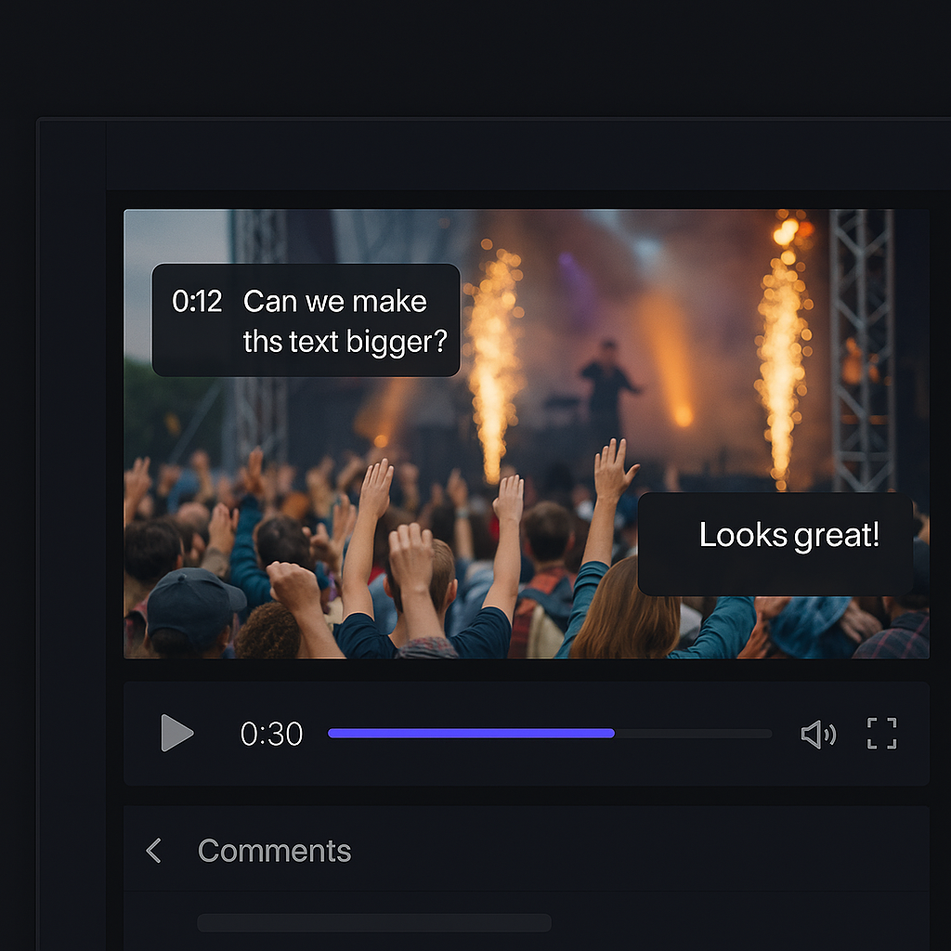Select the "Can we make ths text bigger?" comment
951x951 pixels.
pyautogui.click(x=345, y=320)
